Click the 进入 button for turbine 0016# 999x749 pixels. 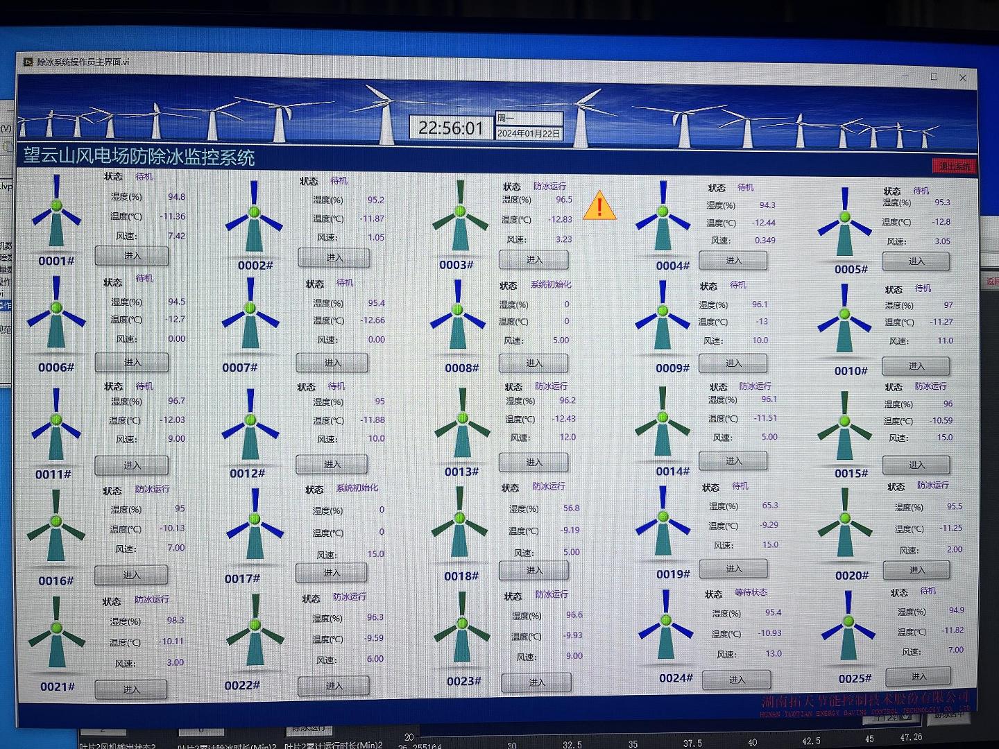point(131,575)
